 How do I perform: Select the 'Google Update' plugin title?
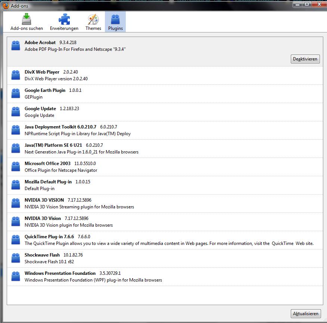40,109
